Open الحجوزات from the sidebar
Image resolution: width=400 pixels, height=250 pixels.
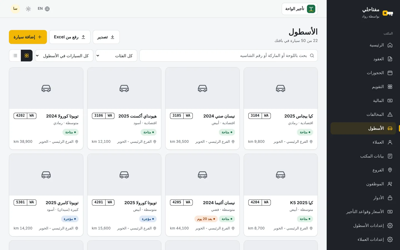(x=363, y=73)
